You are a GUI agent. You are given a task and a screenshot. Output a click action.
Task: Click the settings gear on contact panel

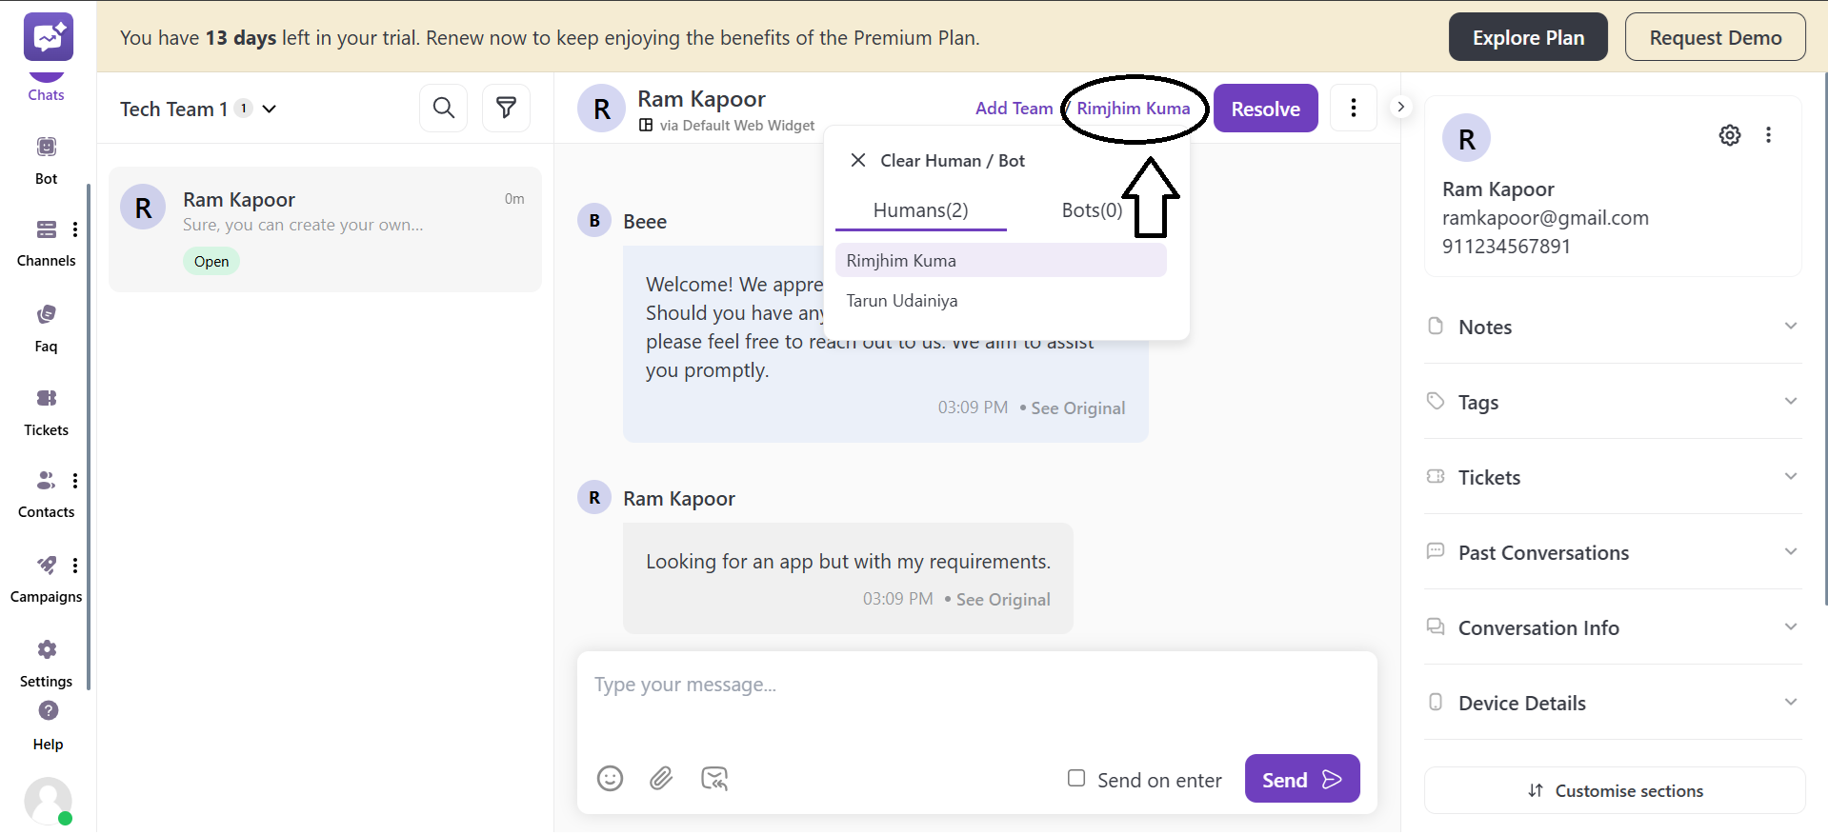1730,135
